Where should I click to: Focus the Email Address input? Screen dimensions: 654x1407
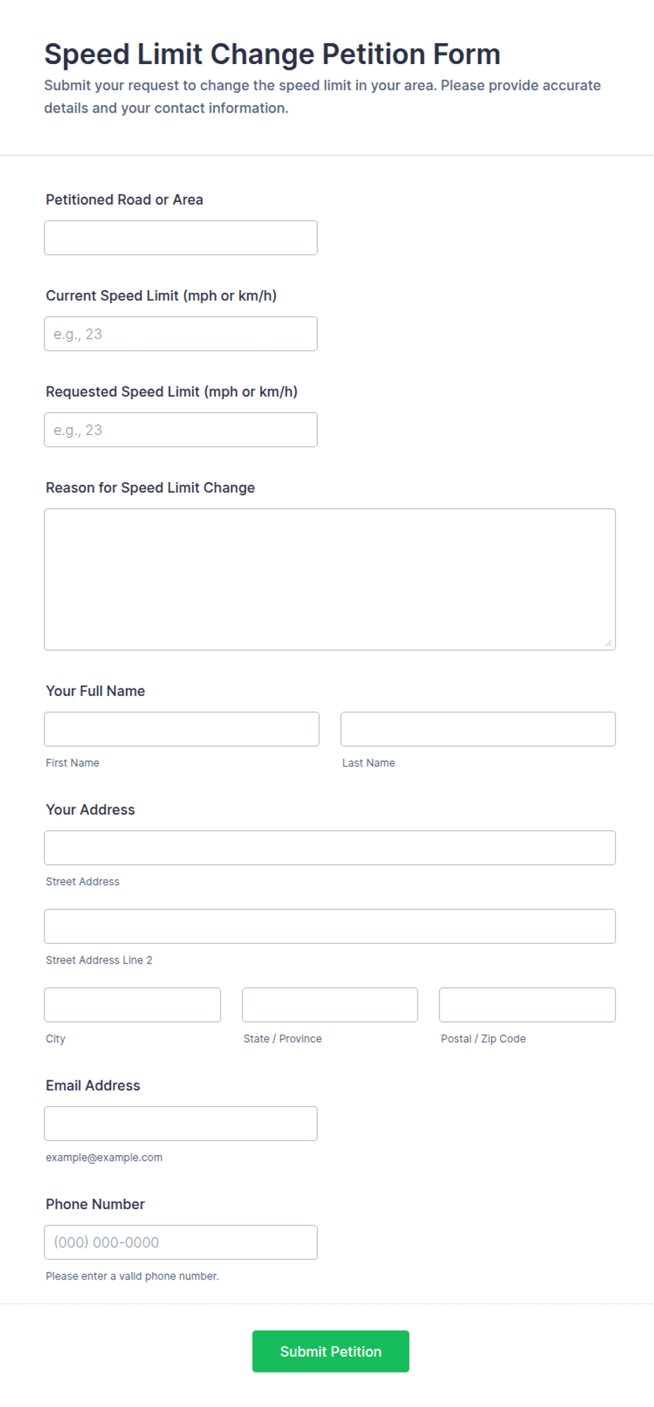pyautogui.click(x=181, y=1123)
